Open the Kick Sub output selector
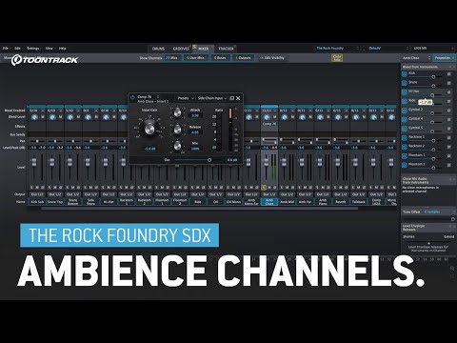The height and width of the screenshot is (343, 457). point(37,194)
